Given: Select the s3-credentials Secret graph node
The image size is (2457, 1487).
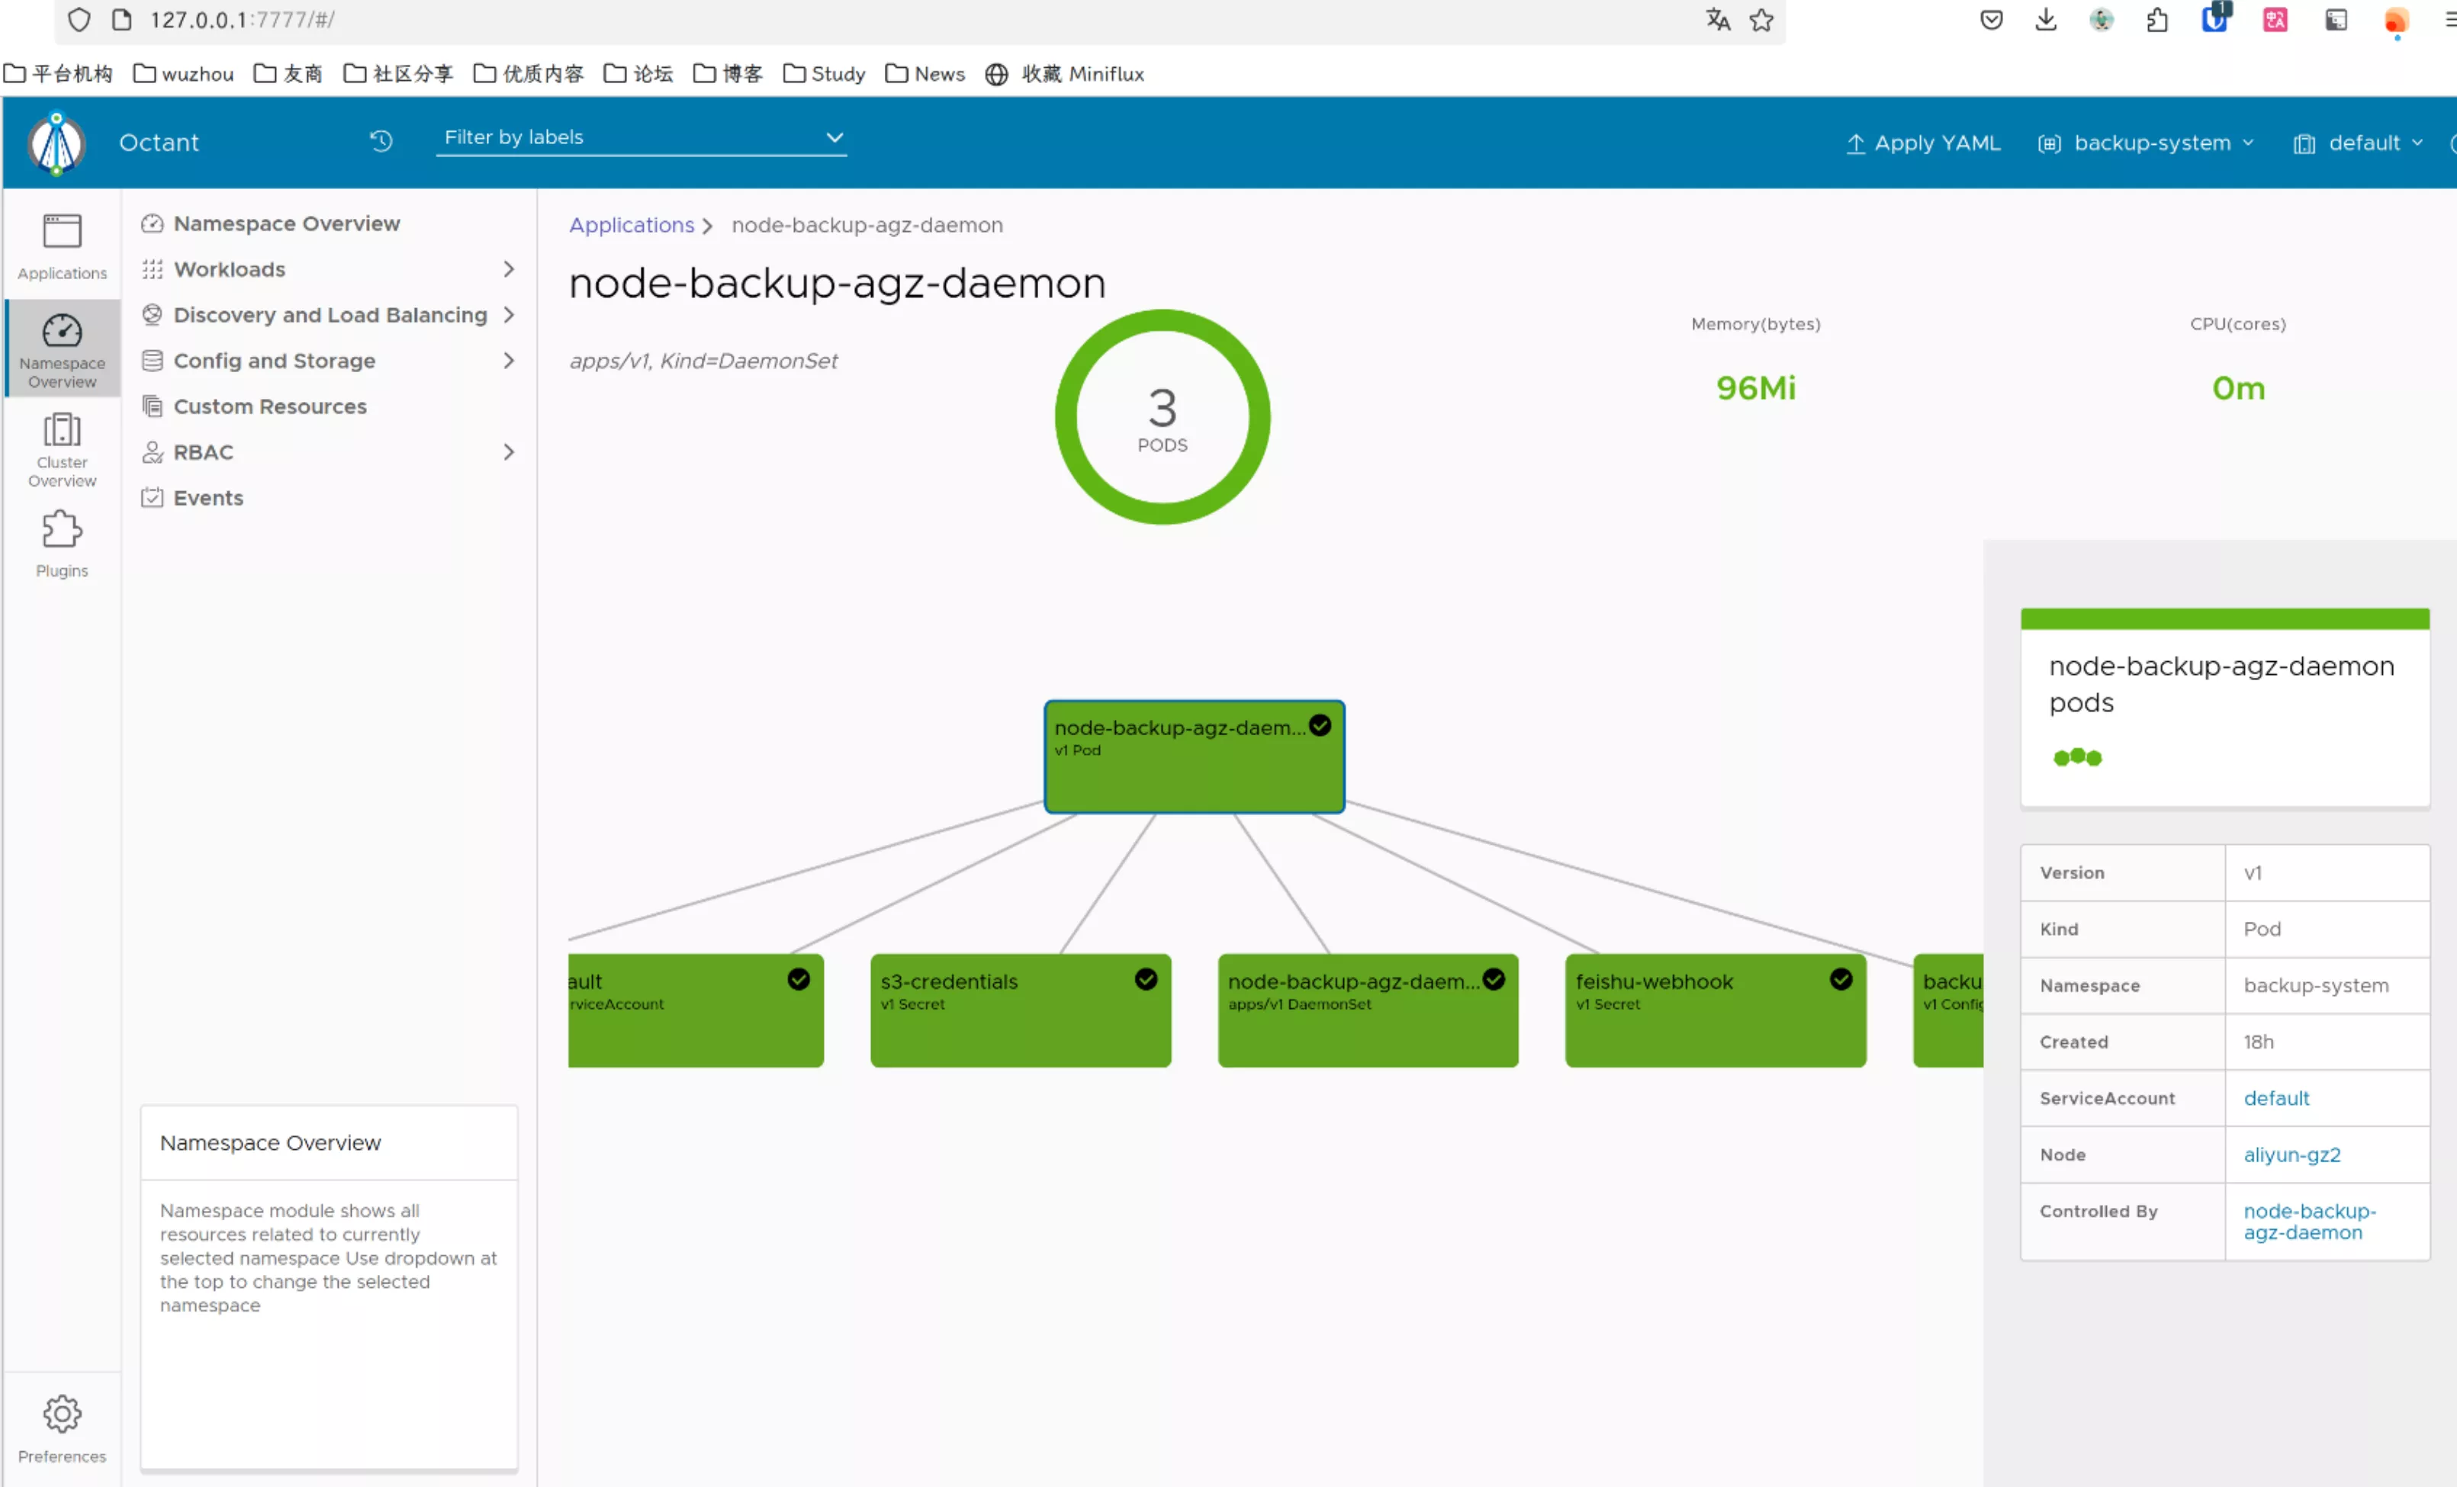Looking at the screenshot, I should (1019, 1010).
